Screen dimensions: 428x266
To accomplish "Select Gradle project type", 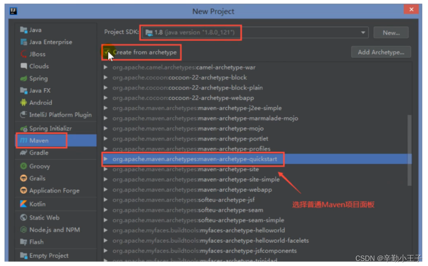I will click(x=39, y=153).
